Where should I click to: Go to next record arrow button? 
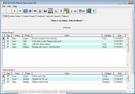(x=15, y=11)
